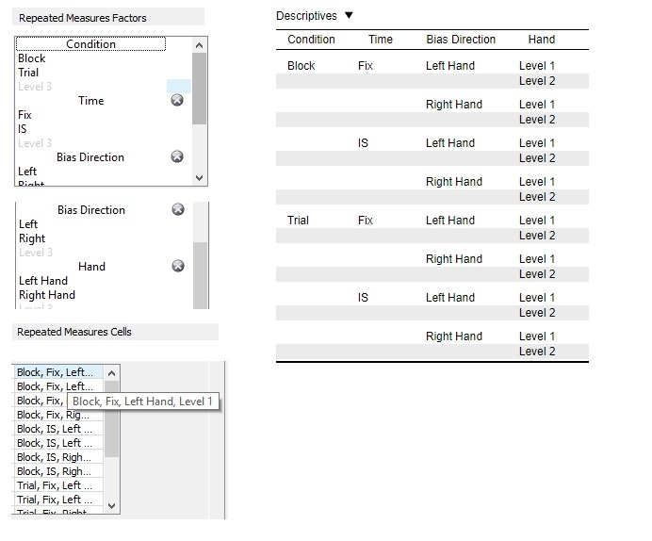Viewport: 652px width, 541px height.
Task: Select the Block level under Condition
Action: point(32,58)
